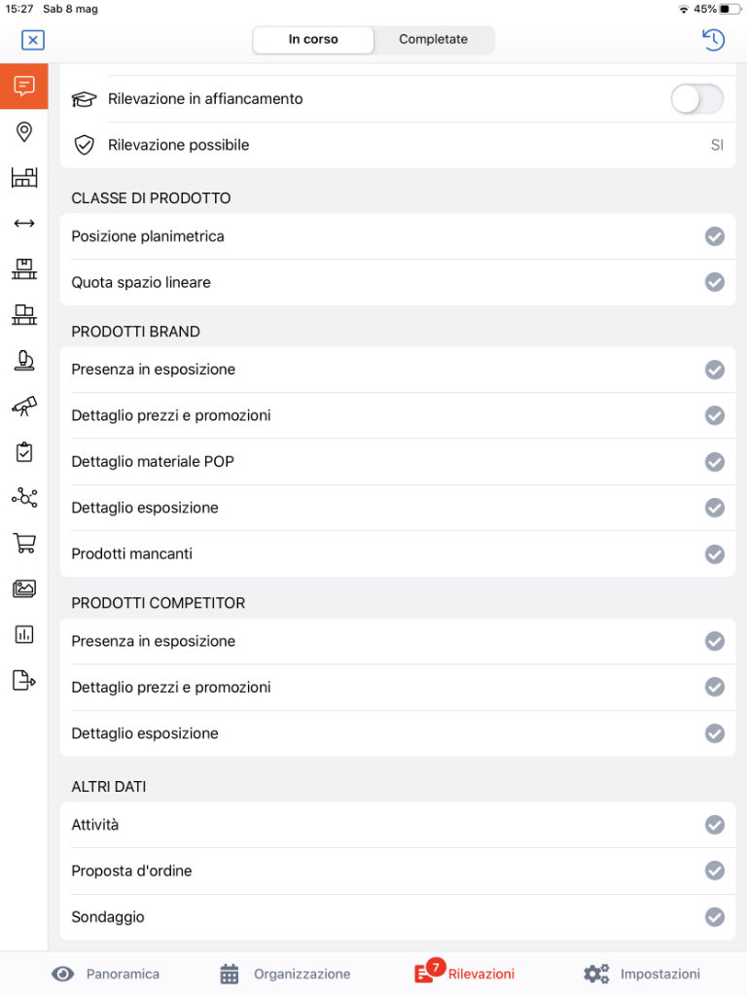This screenshot has width=747, height=996.
Task: Open the checklist clipboard icon
Action: point(23,452)
